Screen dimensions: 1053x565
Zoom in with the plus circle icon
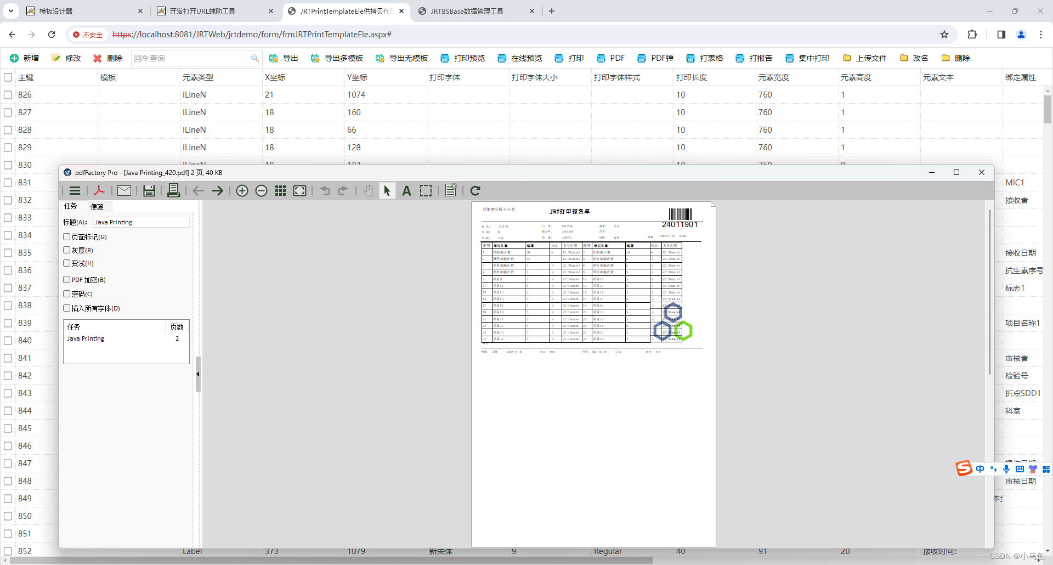[x=242, y=191]
